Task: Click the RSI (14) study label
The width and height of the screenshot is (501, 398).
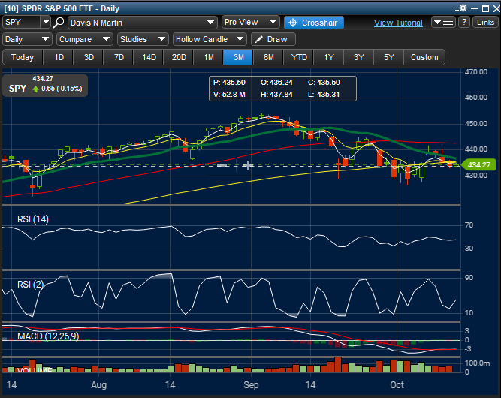Action: (x=33, y=219)
